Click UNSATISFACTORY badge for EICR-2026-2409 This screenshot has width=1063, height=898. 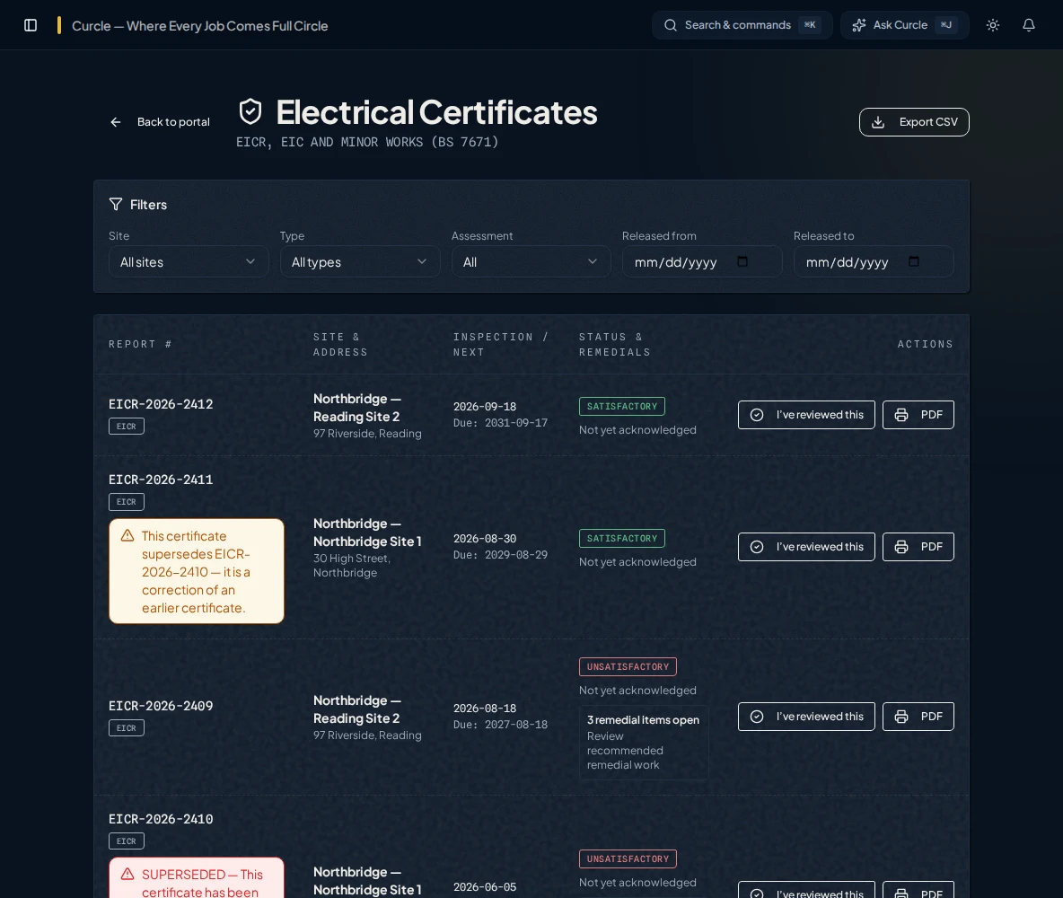pyautogui.click(x=628, y=666)
